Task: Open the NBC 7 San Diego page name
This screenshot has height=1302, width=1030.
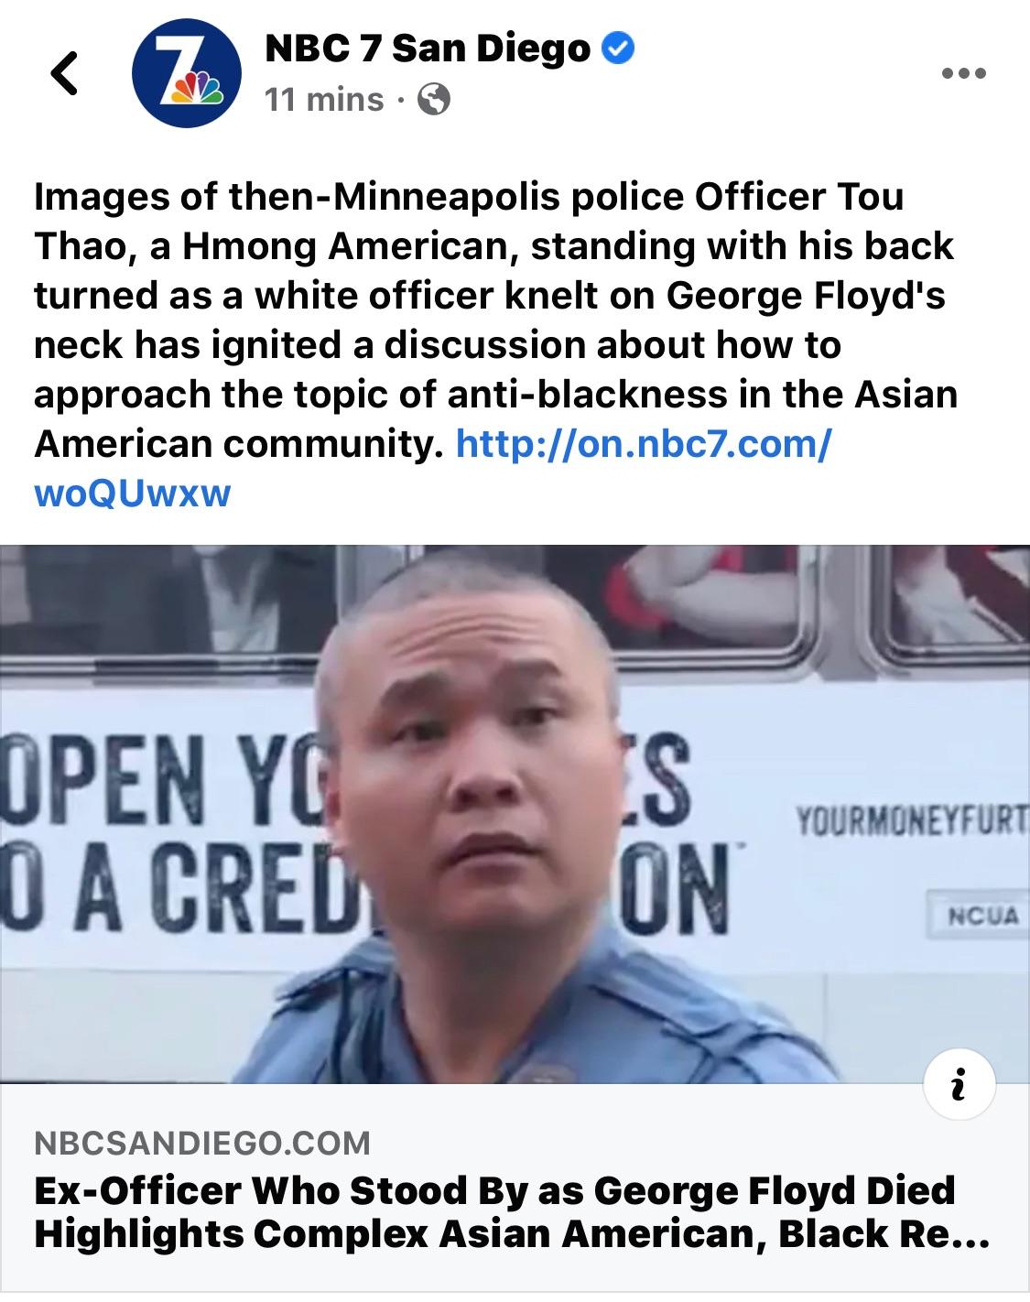Action: (x=427, y=49)
